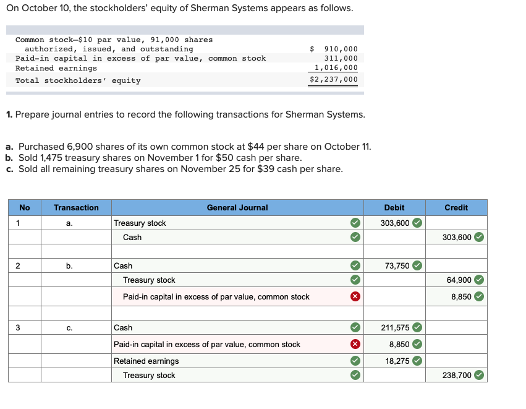Click the red X beside Paid-in capital in entry c
The image size is (526, 409).
tap(354, 342)
